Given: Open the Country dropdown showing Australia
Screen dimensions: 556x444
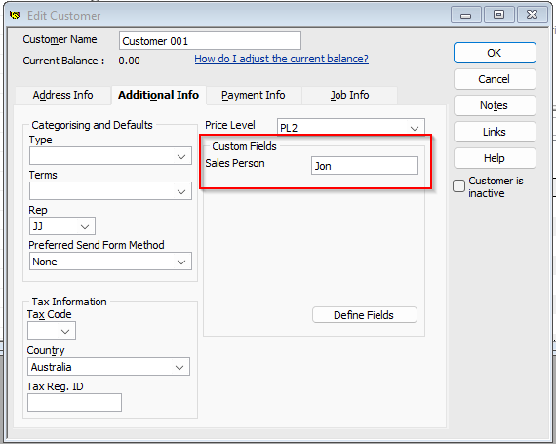Looking at the screenshot, I should click(109, 367).
